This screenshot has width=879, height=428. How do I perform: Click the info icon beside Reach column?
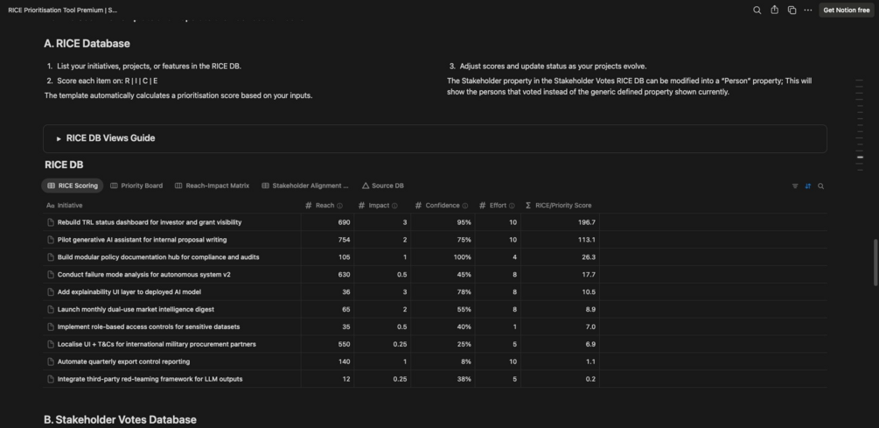tap(340, 206)
